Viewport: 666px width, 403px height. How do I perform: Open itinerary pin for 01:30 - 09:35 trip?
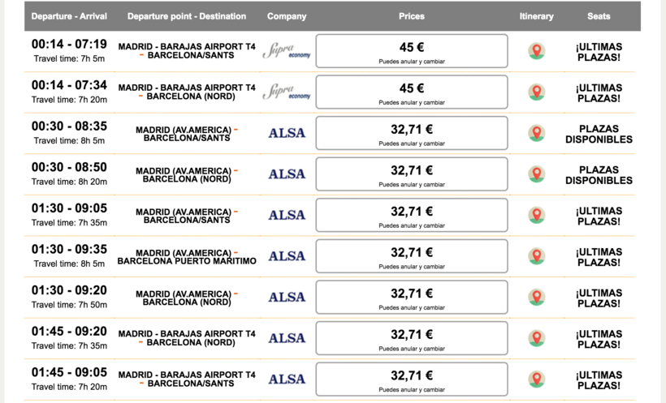pos(536,256)
